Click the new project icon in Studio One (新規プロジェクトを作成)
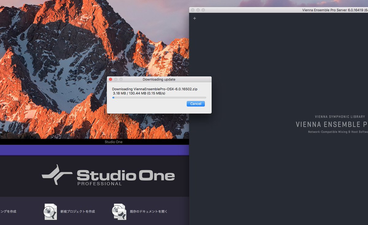368x225 pixels. (50, 212)
